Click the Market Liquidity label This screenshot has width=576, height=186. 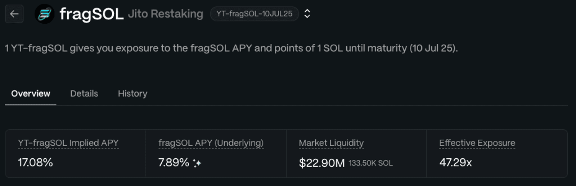tap(331, 143)
